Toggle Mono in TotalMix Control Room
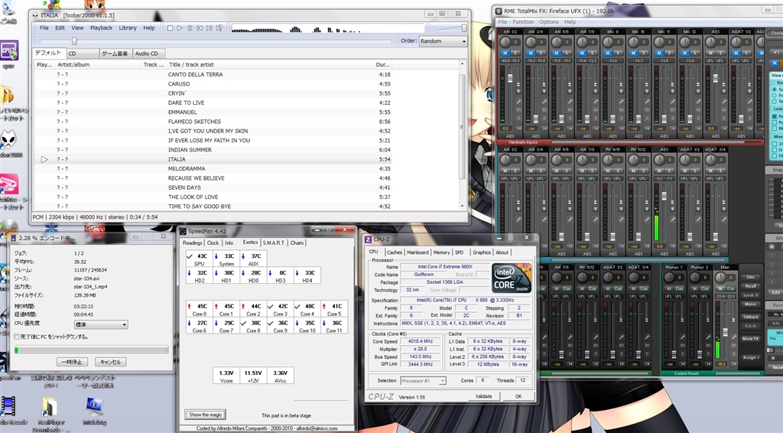 coord(751,304)
